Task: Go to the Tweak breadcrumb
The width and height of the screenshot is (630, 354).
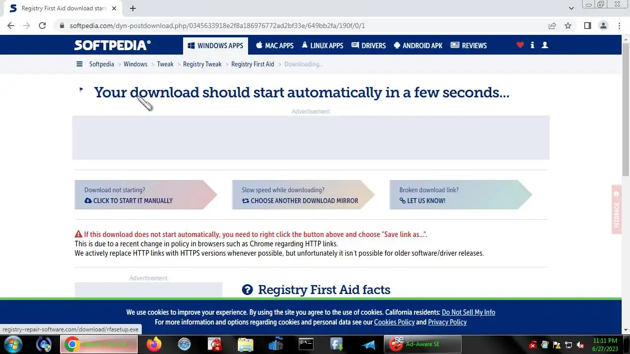Action: [165, 64]
